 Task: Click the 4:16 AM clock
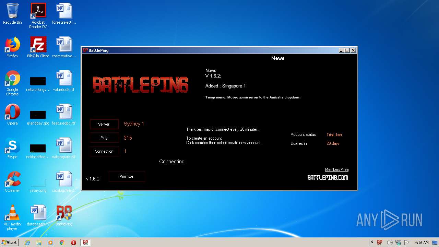[x=422, y=243]
